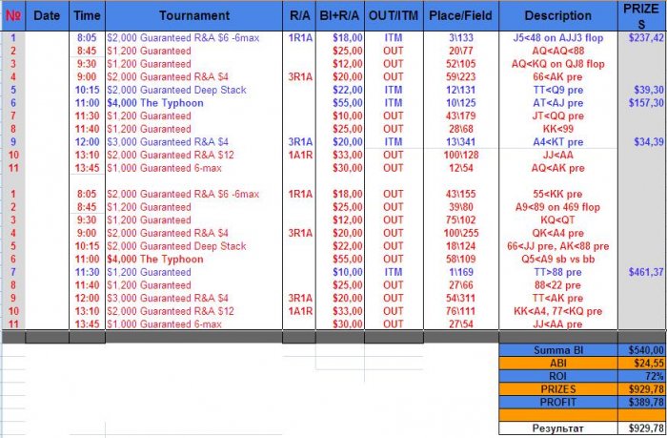The height and width of the screenshot is (438, 667).
Task: Click description AQ<KQ on QJ8 flop
Action: click(x=558, y=64)
